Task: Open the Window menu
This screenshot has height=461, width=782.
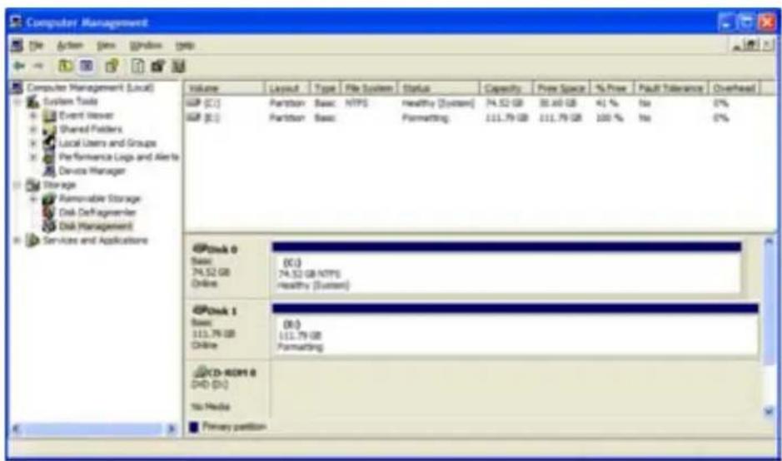Action: (146, 46)
